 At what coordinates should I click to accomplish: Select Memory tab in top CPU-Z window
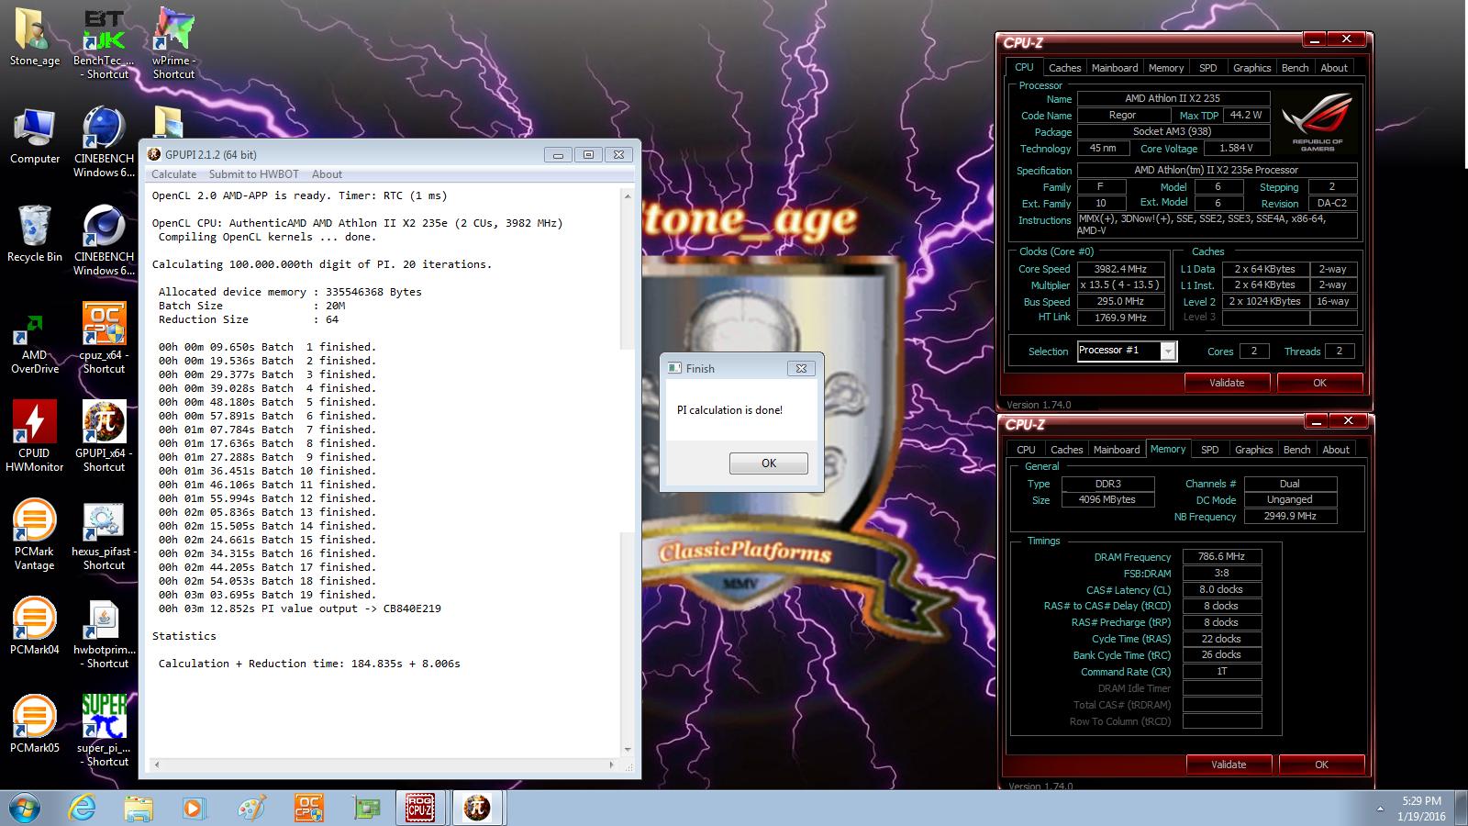point(1166,68)
